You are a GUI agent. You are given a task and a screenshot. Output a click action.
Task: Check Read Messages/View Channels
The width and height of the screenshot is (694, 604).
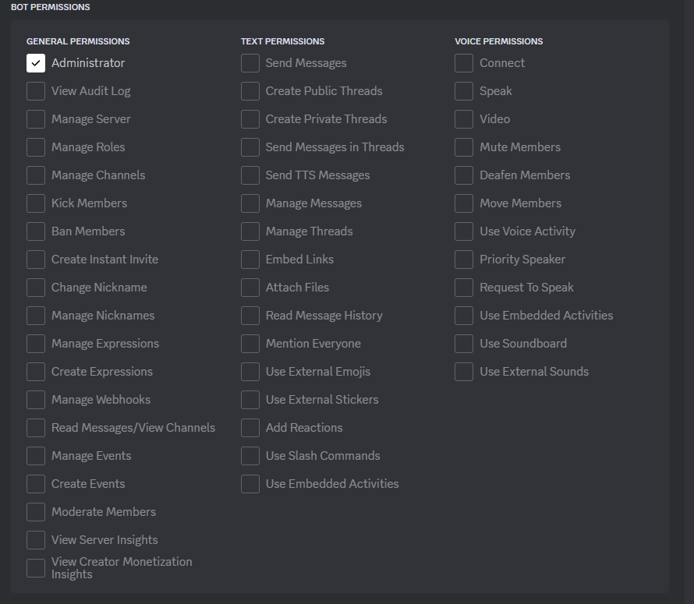pyautogui.click(x=36, y=428)
